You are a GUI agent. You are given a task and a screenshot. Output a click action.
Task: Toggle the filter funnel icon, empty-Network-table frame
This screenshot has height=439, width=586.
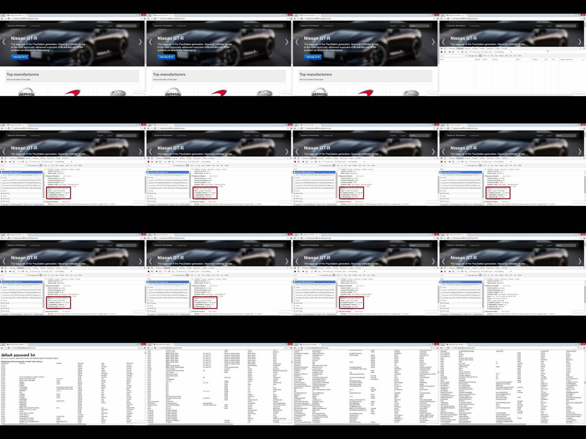point(453,52)
